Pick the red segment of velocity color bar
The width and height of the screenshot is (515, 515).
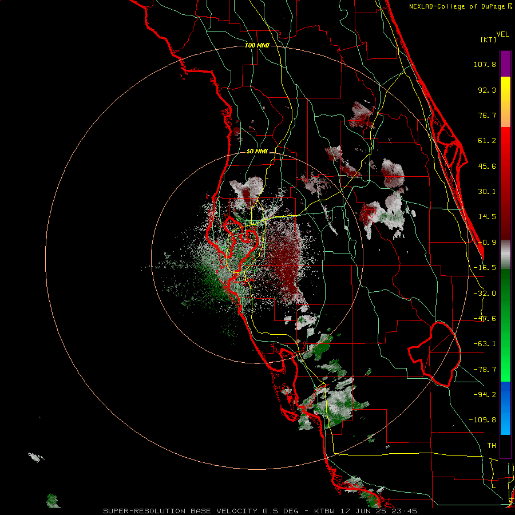coord(505,184)
